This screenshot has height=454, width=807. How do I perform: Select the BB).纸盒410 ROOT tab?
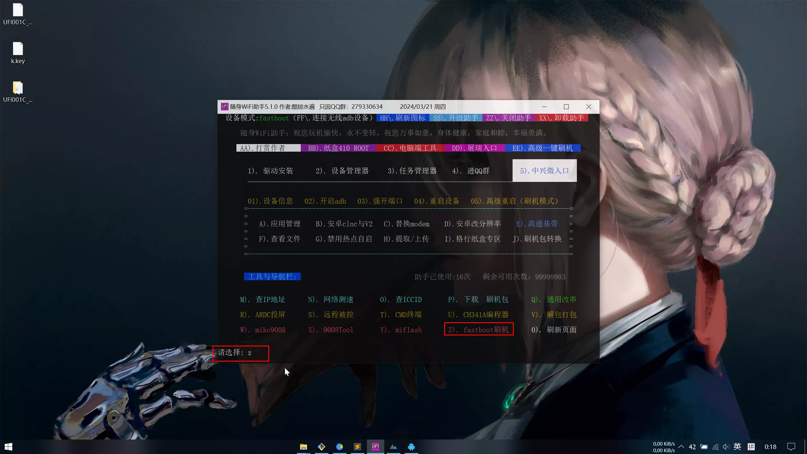click(x=338, y=148)
